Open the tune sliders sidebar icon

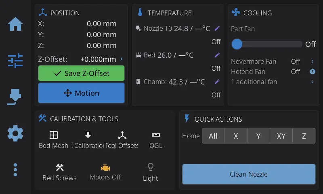[15, 61]
